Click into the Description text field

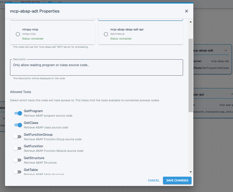pyautogui.click(x=96, y=67)
